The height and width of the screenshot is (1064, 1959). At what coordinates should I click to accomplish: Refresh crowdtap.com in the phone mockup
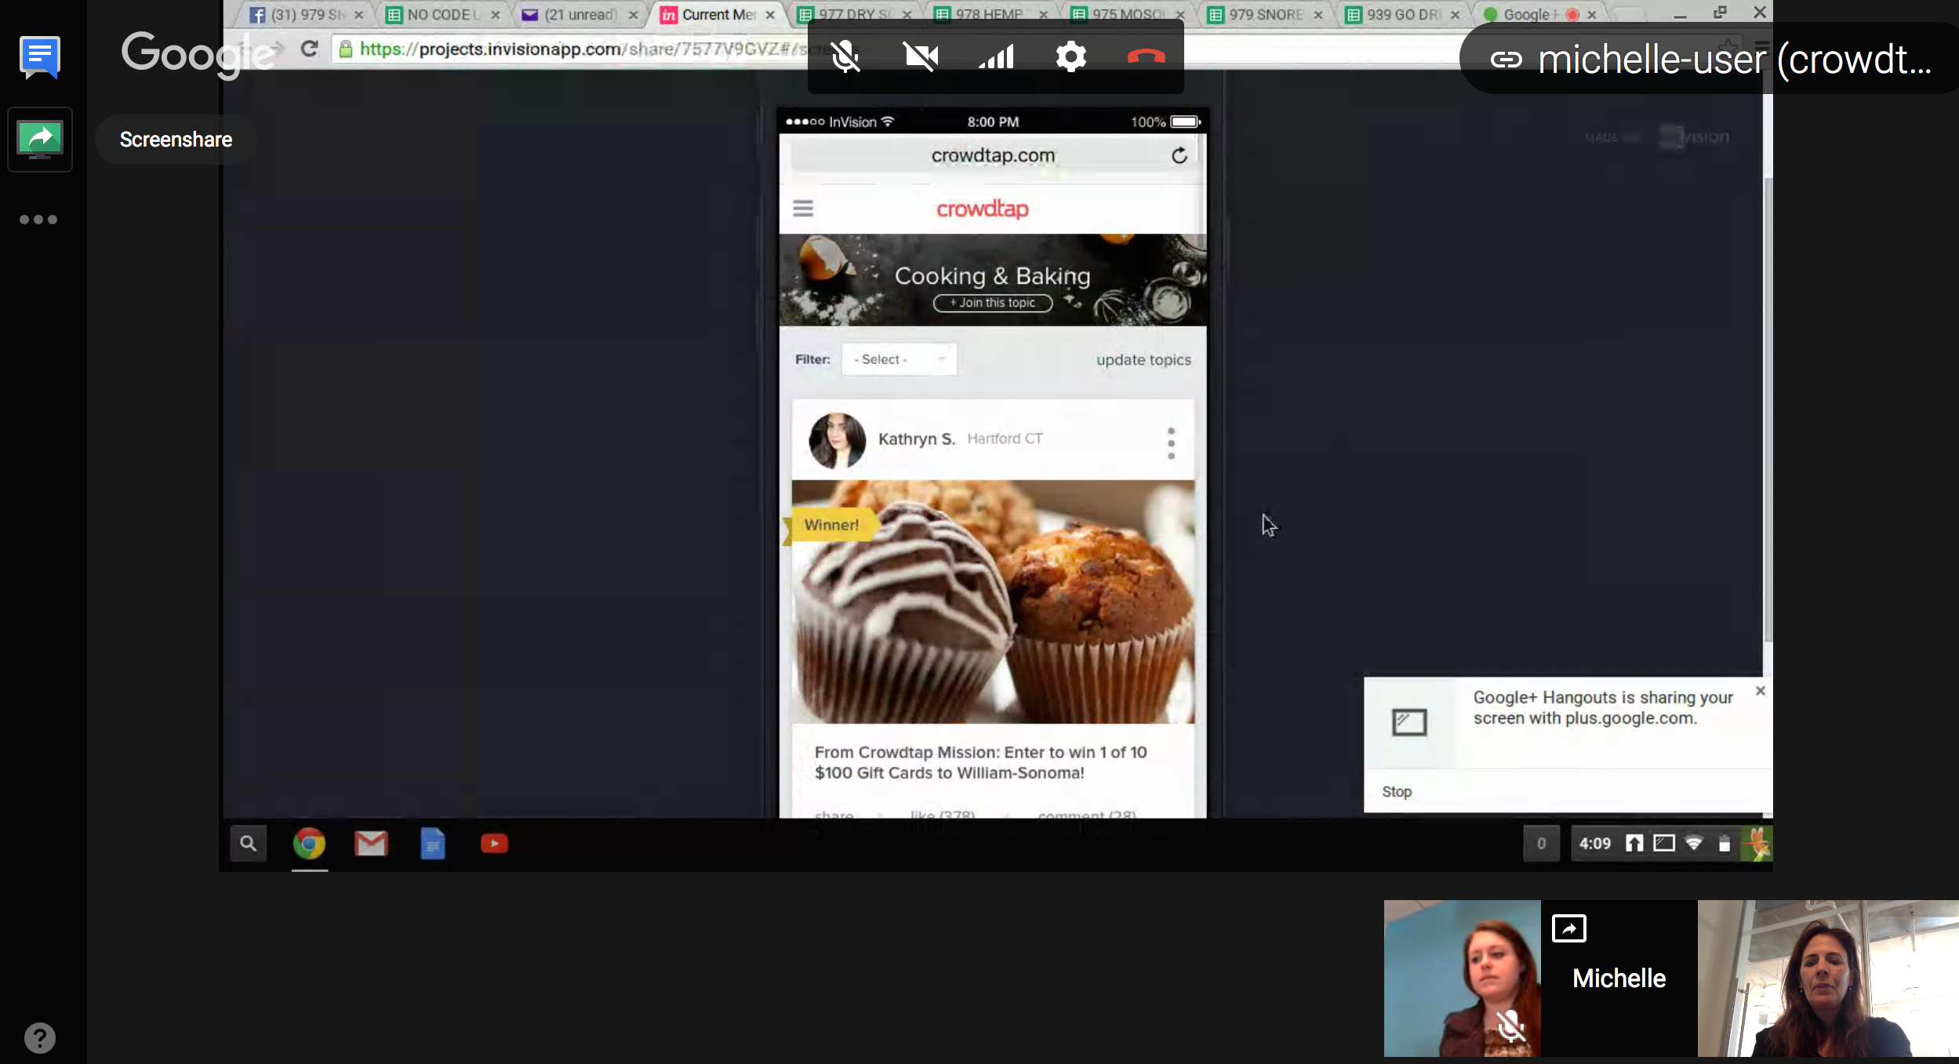tap(1179, 155)
